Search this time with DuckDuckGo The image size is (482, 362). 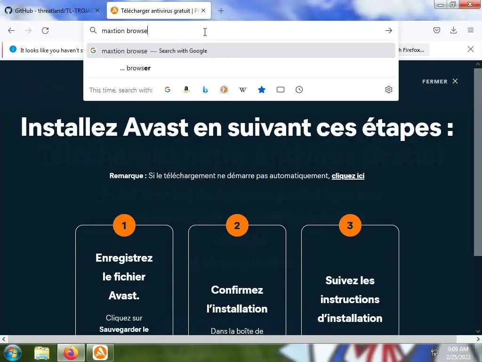pos(224,90)
